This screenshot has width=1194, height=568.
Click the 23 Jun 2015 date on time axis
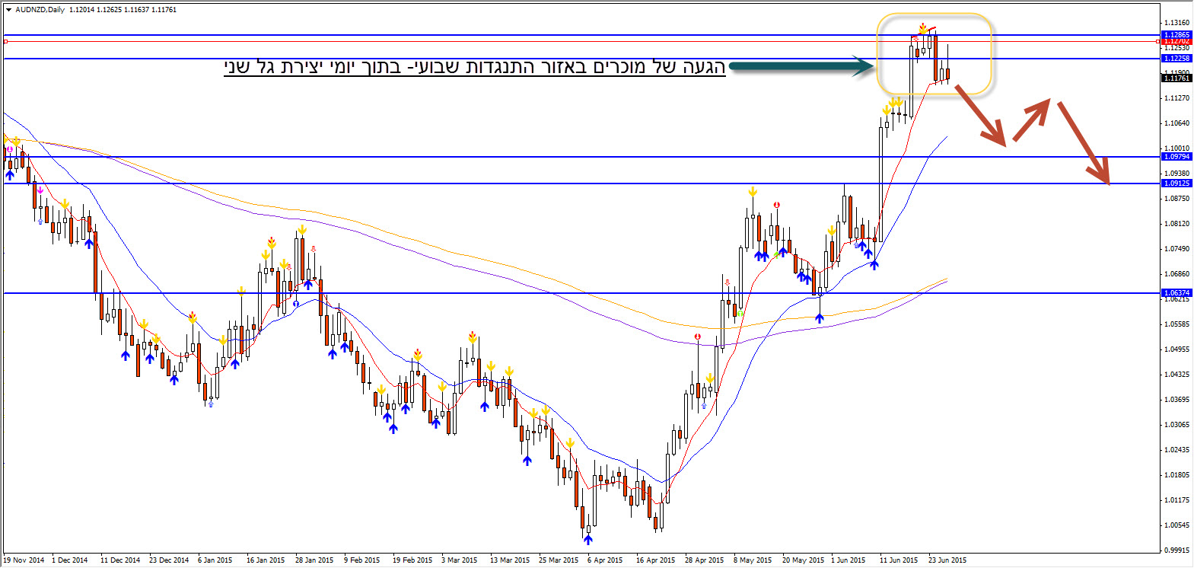(947, 560)
